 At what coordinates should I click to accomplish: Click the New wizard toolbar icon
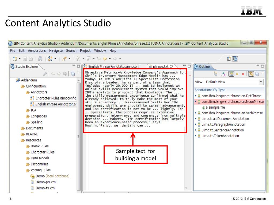[15, 59]
